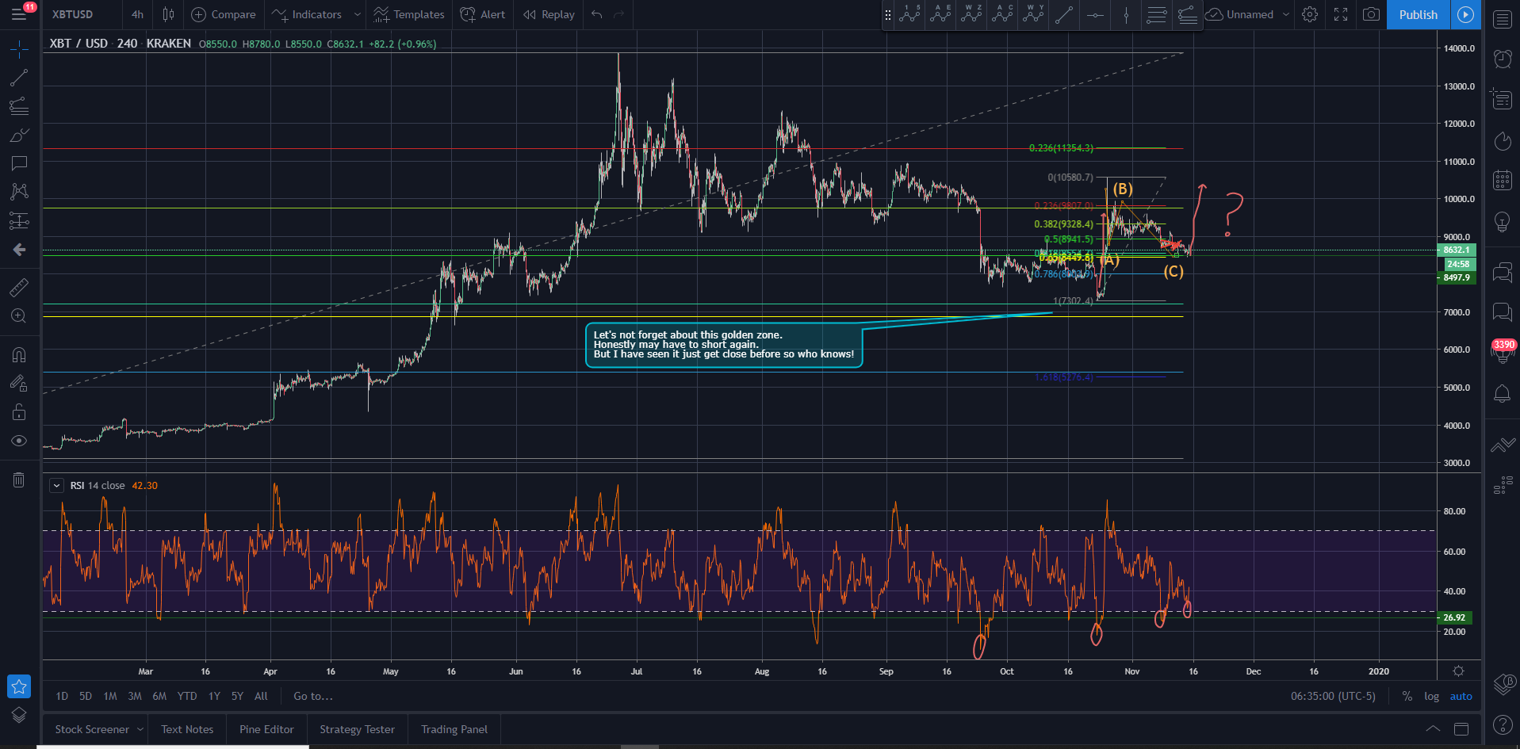Pick the Elliott W-Y double combo tool
The width and height of the screenshot is (1520, 749).
click(1034, 14)
